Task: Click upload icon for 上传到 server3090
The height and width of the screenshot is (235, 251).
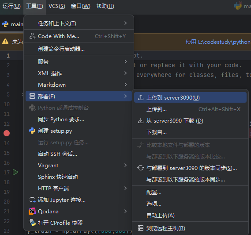Action: (141, 97)
